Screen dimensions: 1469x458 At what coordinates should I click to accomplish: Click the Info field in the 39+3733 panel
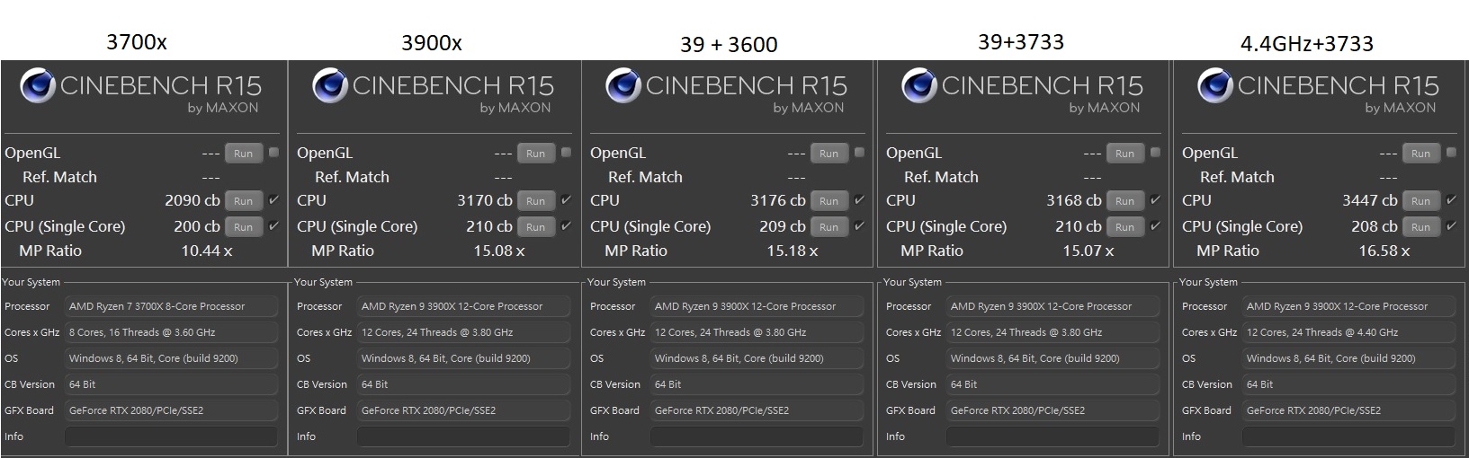pyautogui.click(x=1053, y=436)
